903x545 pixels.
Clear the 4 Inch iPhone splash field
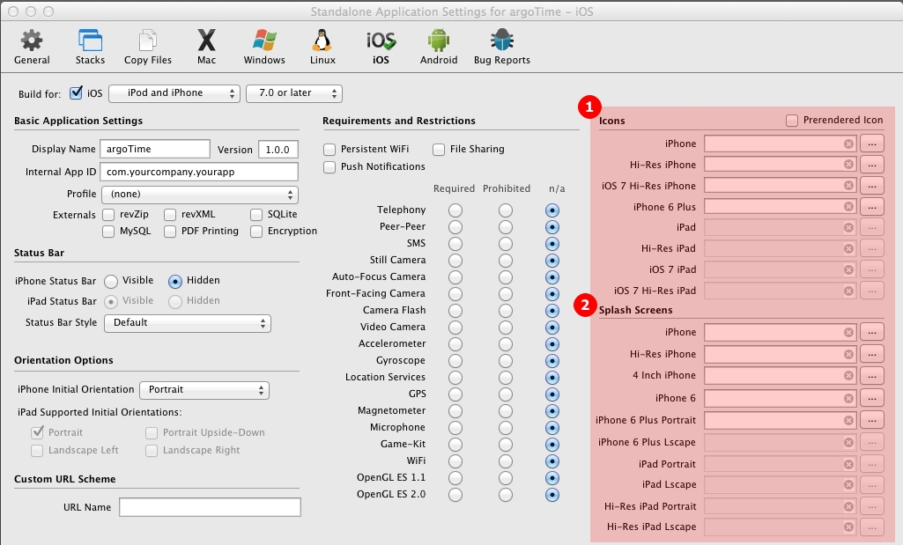(x=849, y=376)
